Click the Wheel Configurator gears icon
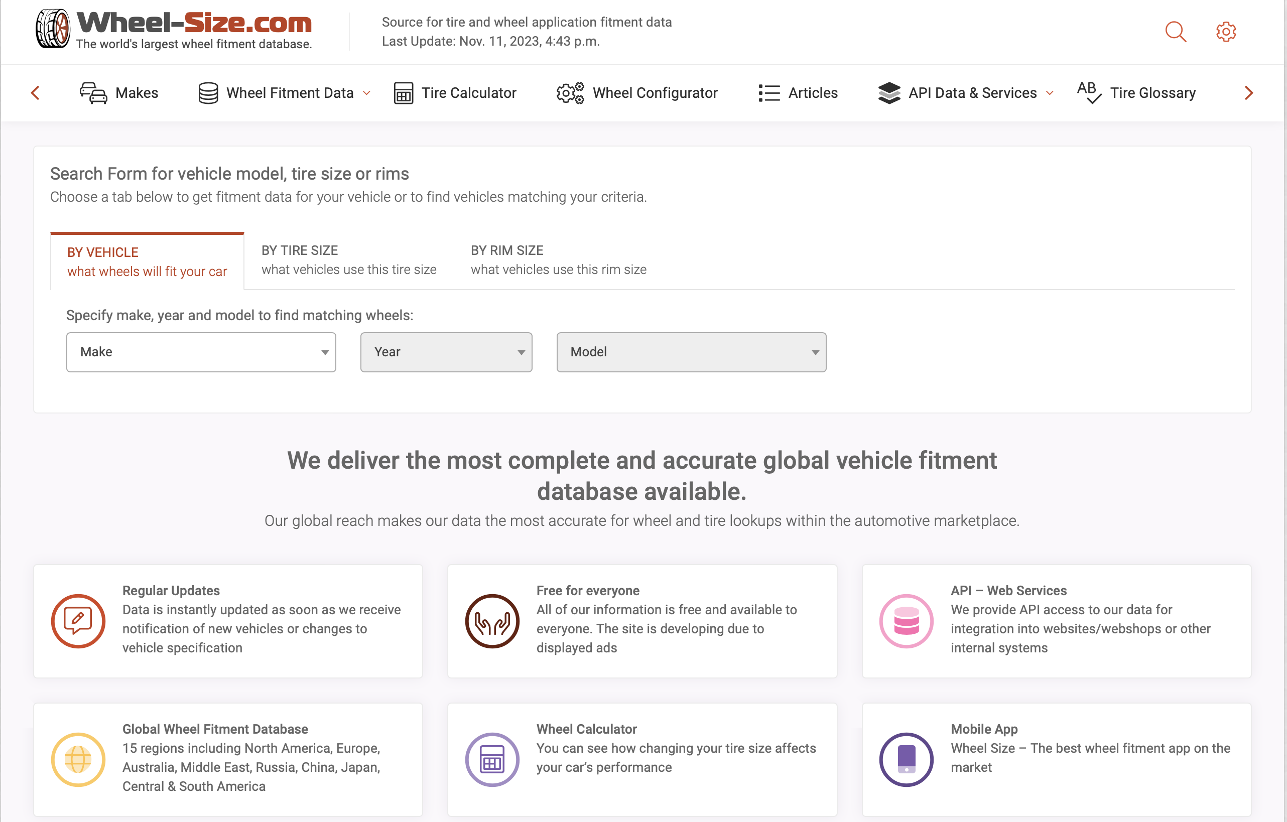 point(570,93)
